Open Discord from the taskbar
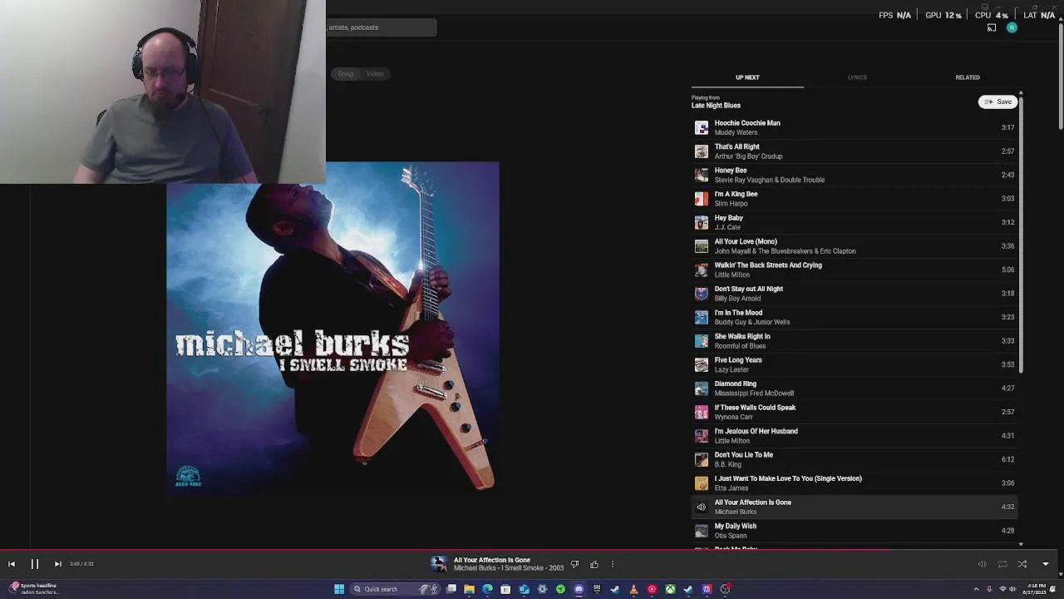 point(579,589)
